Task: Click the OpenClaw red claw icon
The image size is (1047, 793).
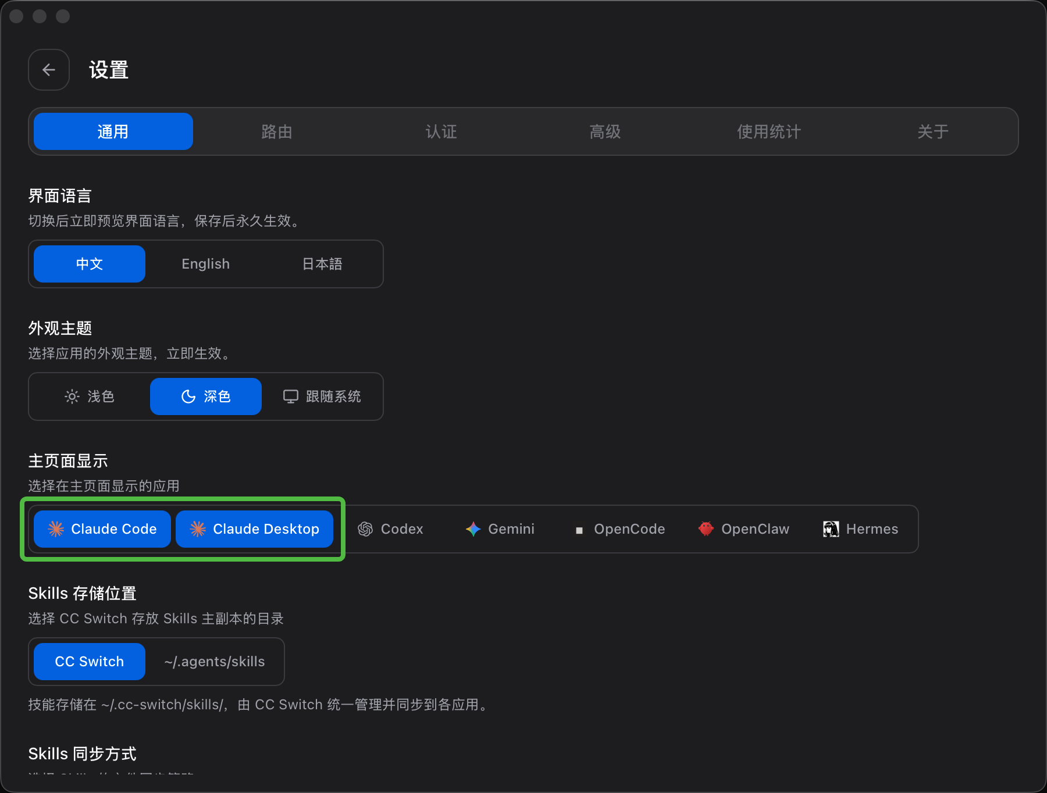Action: (706, 528)
